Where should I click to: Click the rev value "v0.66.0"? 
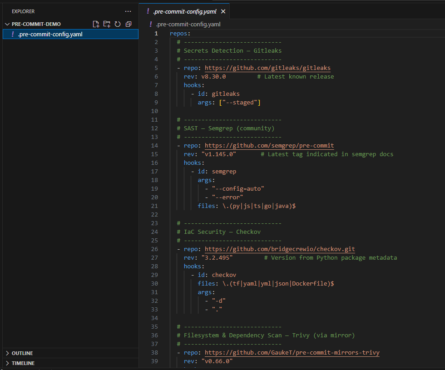coord(217,361)
